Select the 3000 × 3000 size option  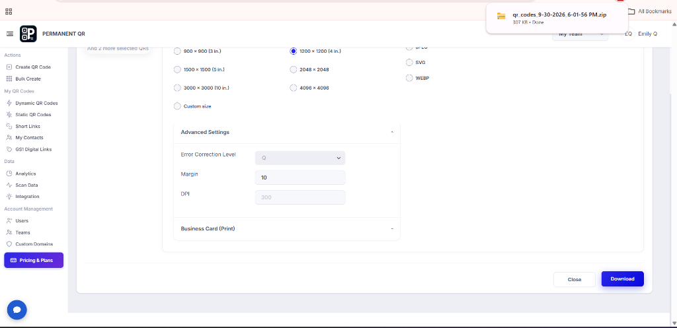pyautogui.click(x=177, y=88)
